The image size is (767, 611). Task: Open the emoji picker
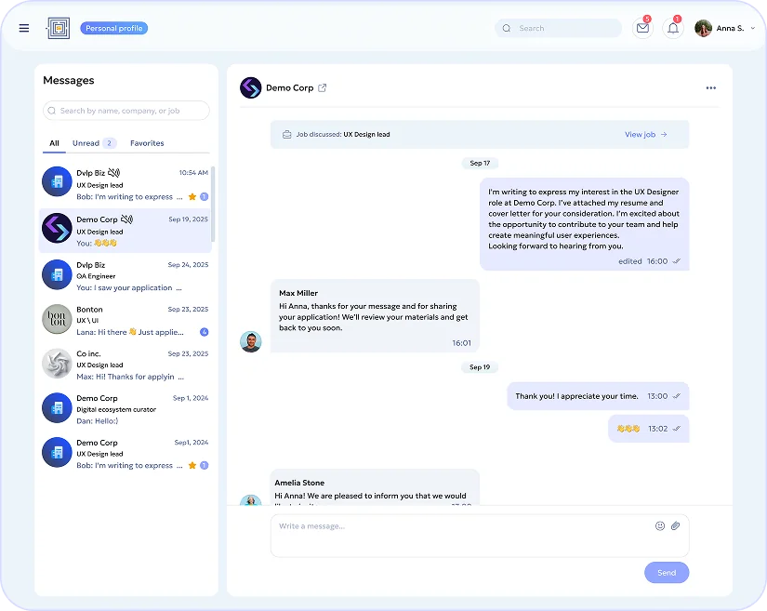click(x=660, y=525)
